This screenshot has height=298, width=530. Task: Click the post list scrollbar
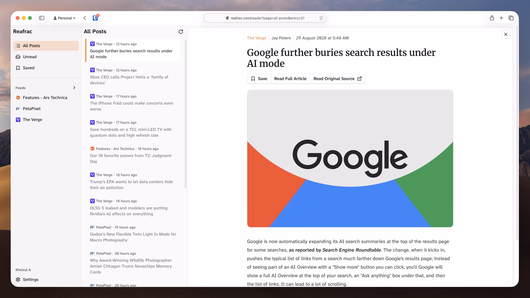[185, 114]
